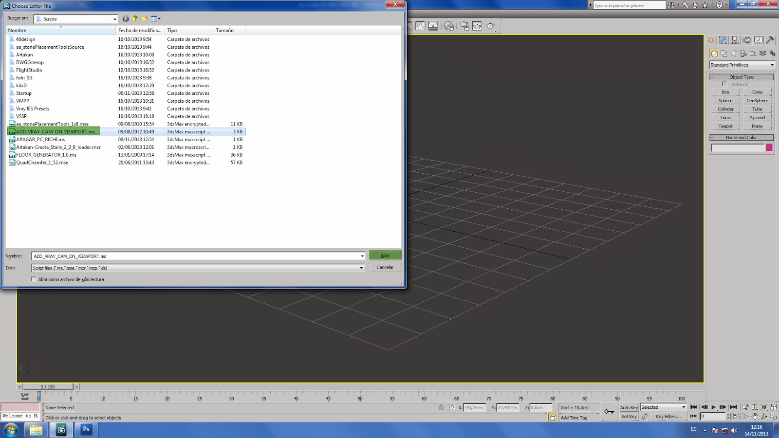Toggle Set Key mode
This screenshot has height=438, width=779.
pyautogui.click(x=629, y=417)
